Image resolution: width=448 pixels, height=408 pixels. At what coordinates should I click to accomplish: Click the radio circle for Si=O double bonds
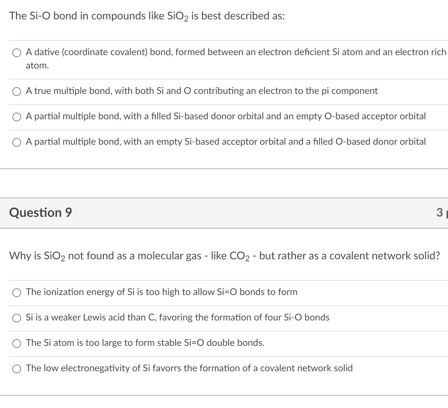click(x=17, y=343)
